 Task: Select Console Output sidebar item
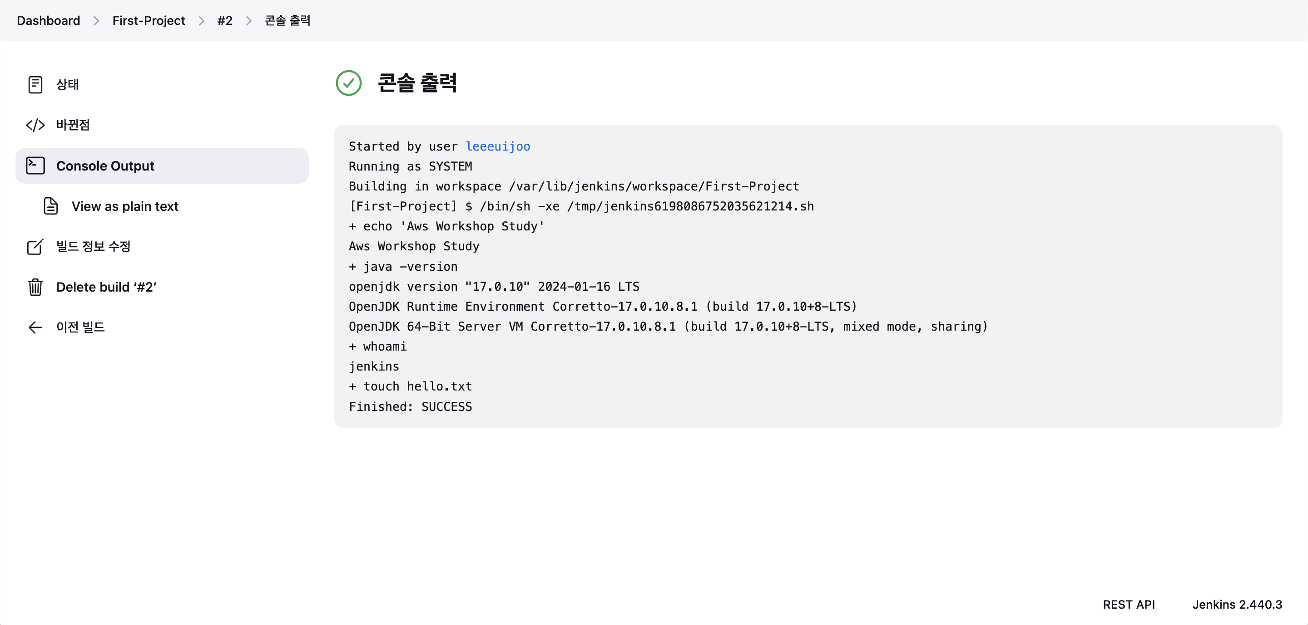coord(162,166)
